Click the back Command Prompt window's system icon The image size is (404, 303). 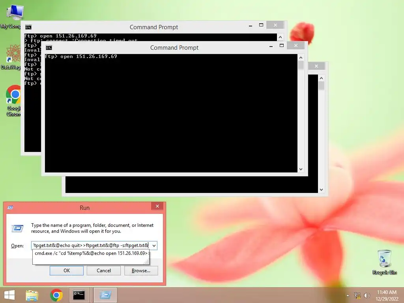28,27
